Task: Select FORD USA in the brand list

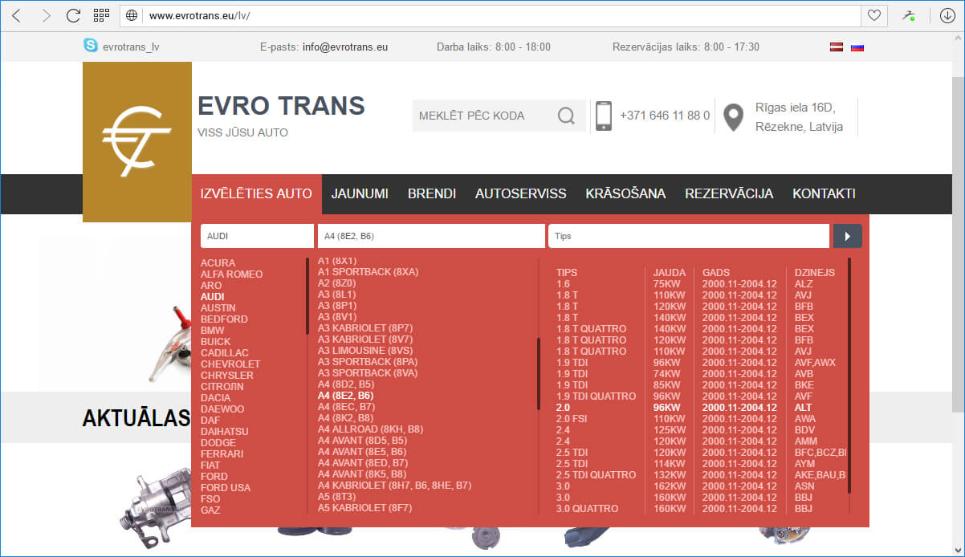Action: tap(226, 487)
